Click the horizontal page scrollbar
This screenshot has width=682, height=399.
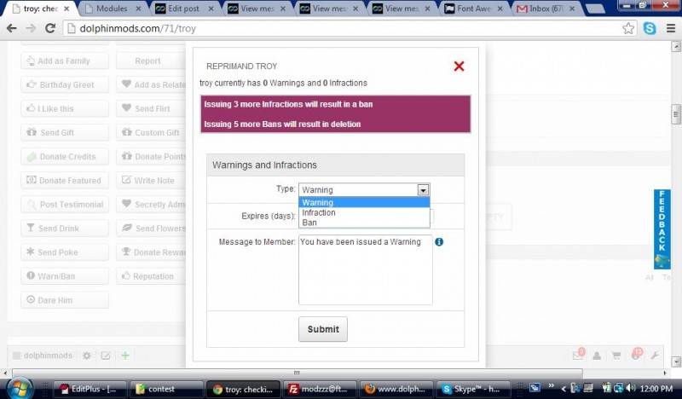pyautogui.click(x=297, y=373)
